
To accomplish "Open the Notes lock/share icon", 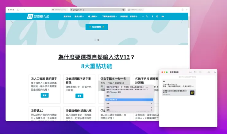I will (x=208, y=72).
